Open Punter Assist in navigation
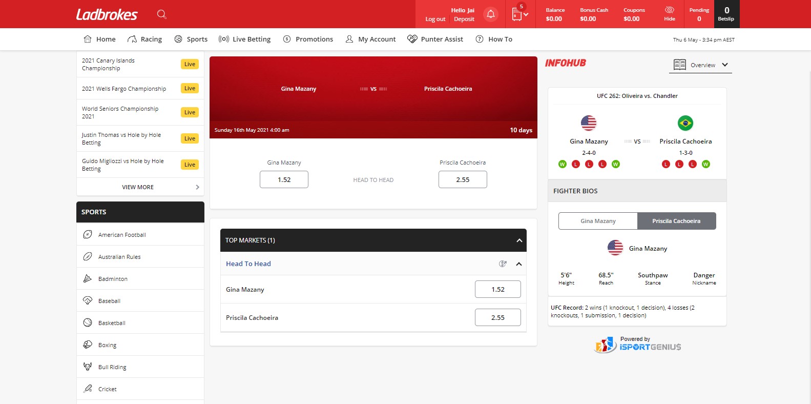Image resolution: width=811 pixels, height=404 pixels. tap(435, 39)
